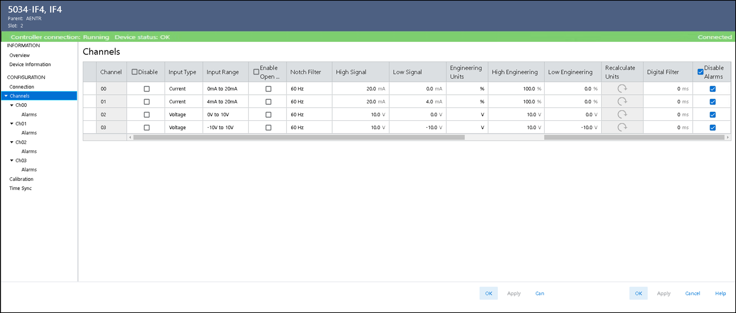
Task: Collapse the Ch02 tree node
Action: (x=12, y=142)
